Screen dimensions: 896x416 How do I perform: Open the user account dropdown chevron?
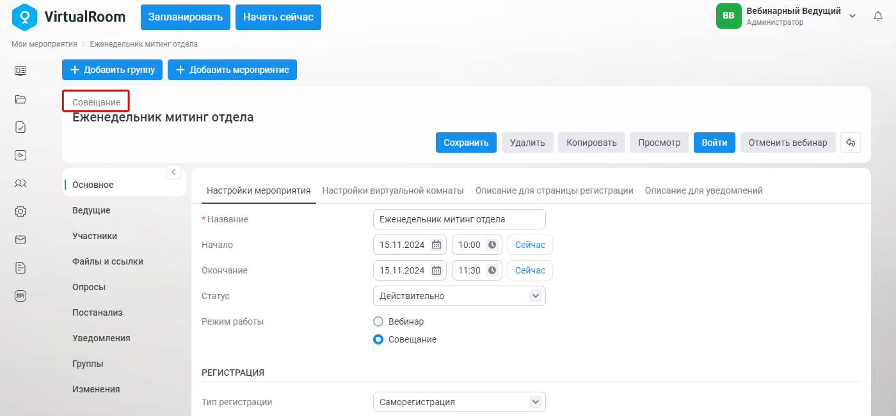(x=852, y=17)
